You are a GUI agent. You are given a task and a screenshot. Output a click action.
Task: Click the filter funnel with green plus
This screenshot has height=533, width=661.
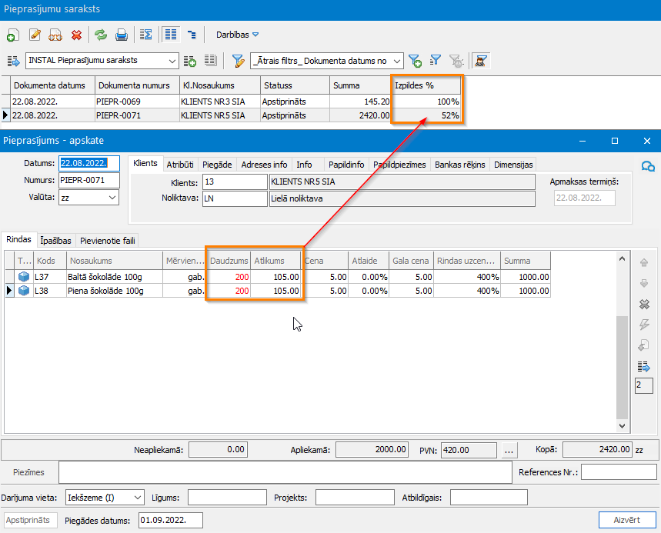[415, 61]
